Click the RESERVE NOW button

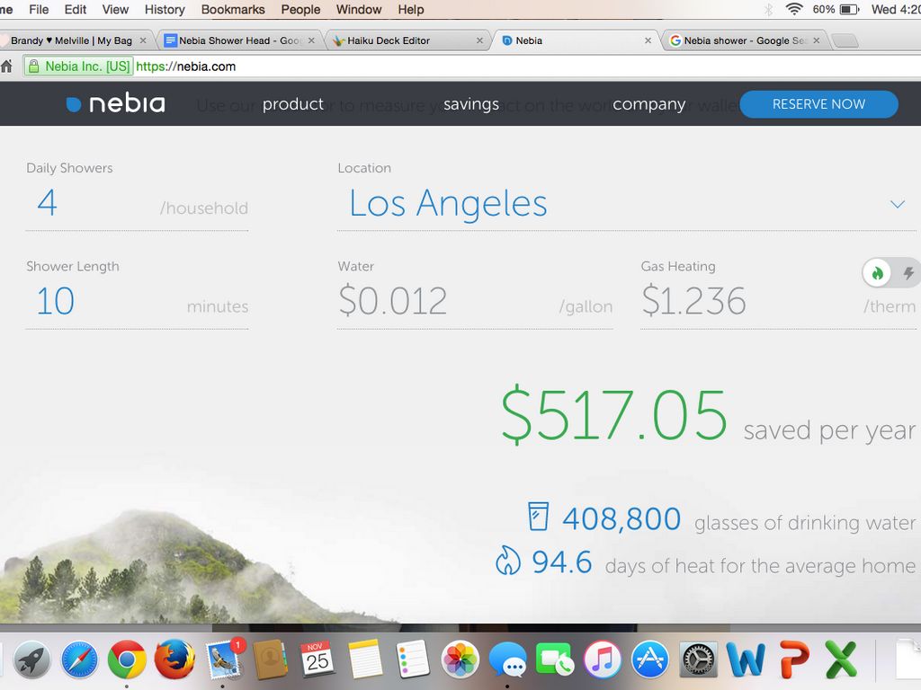(x=818, y=104)
